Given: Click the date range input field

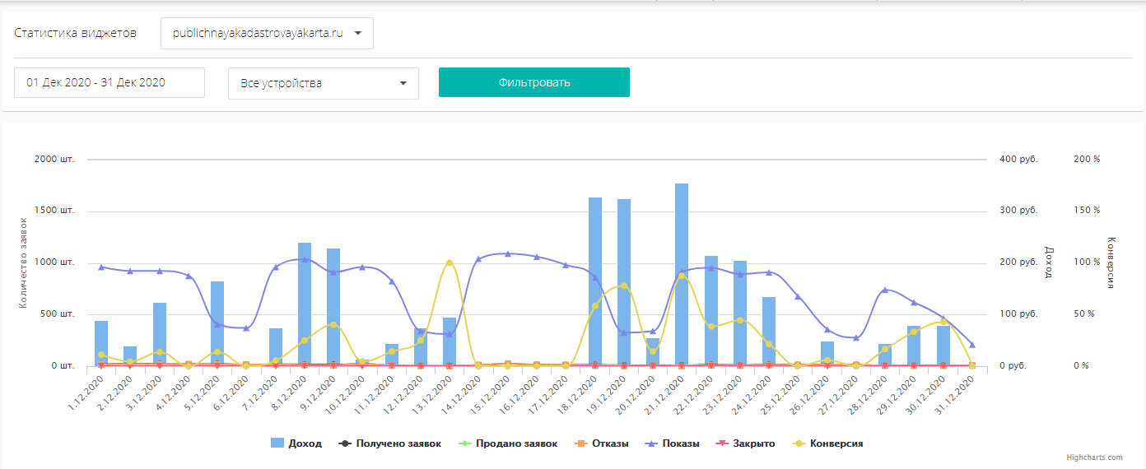Looking at the screenshot, I should [109, 82].
